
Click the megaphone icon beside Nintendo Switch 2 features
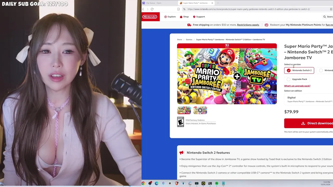click(182, 153)
